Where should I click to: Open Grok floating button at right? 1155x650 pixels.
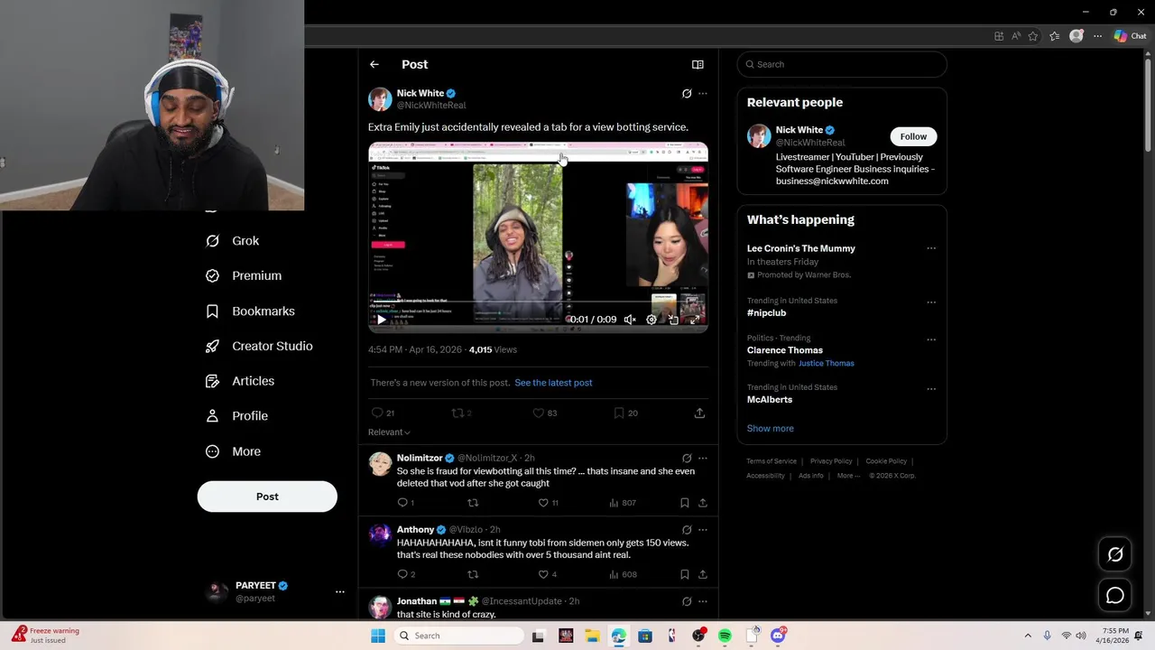tap(1115, 554)
